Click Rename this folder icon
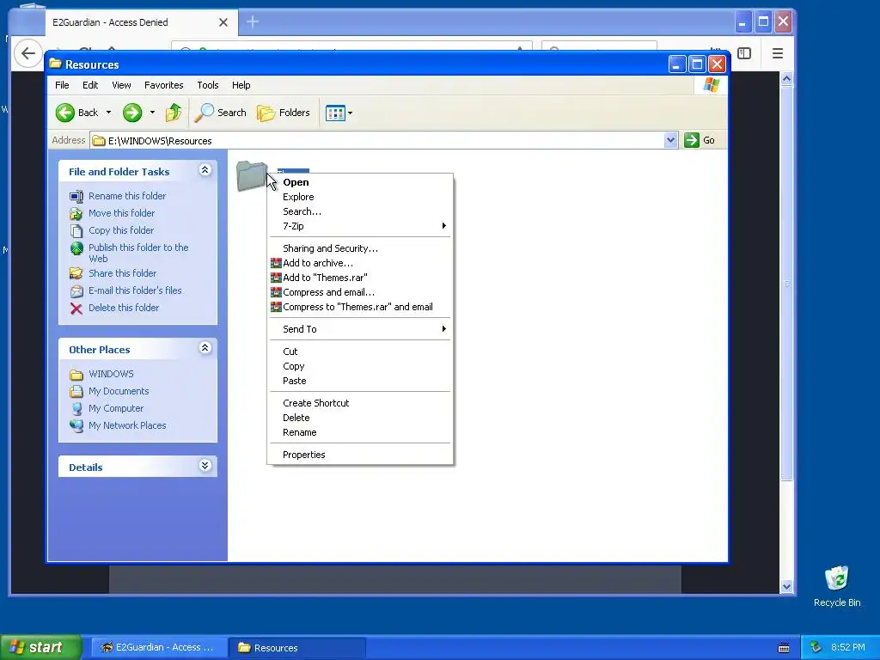The width and height of the screenshot is (880, 660). tap(76, 196)
